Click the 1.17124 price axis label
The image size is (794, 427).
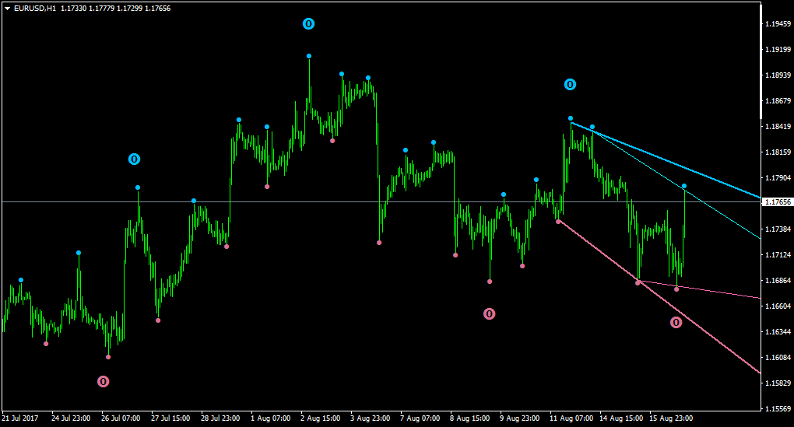(778, 255)
